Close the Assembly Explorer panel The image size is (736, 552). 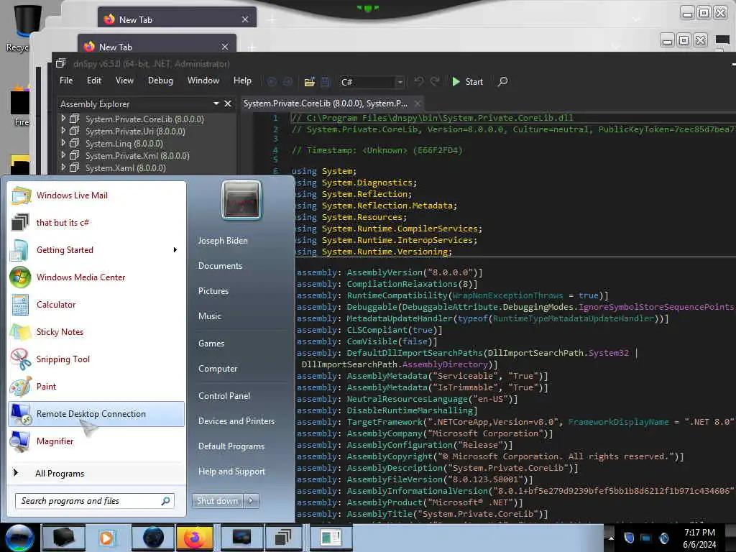228,103
